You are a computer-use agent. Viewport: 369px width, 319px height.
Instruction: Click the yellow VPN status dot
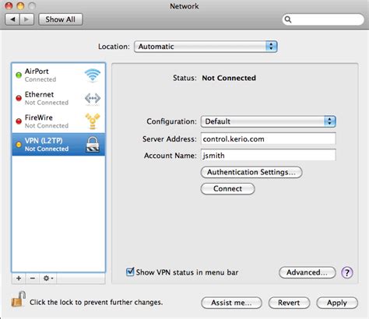19,145
